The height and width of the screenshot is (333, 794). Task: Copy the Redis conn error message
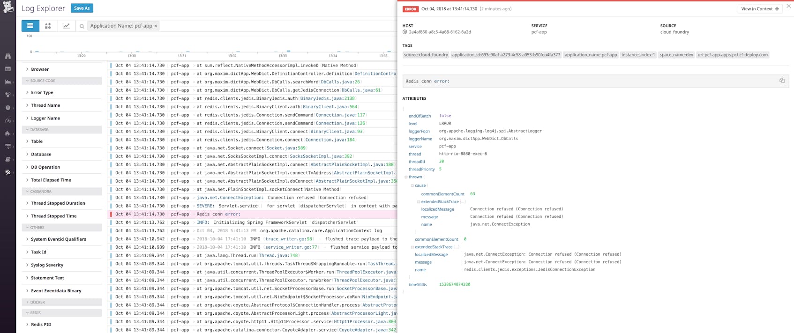pyautogui.click(x=782, y=81)
